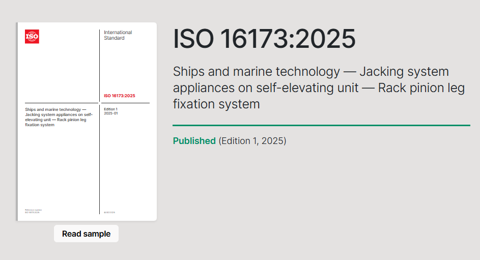
Task: Click the grey spine edge of the cover
Action: coord(17,122)
